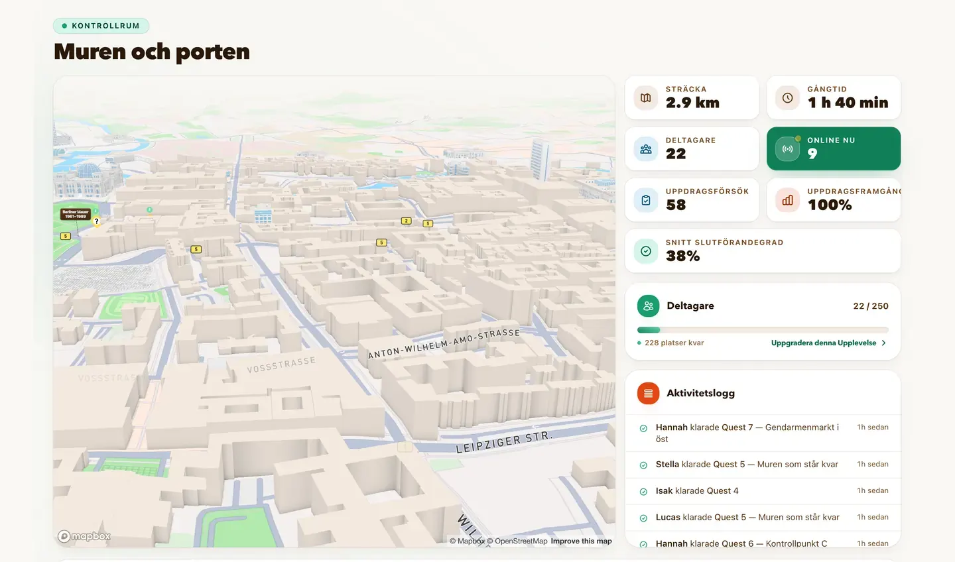Click the Snitt slutförandegrad 38% card
The image size is (955, 562).
pos(763,251)
